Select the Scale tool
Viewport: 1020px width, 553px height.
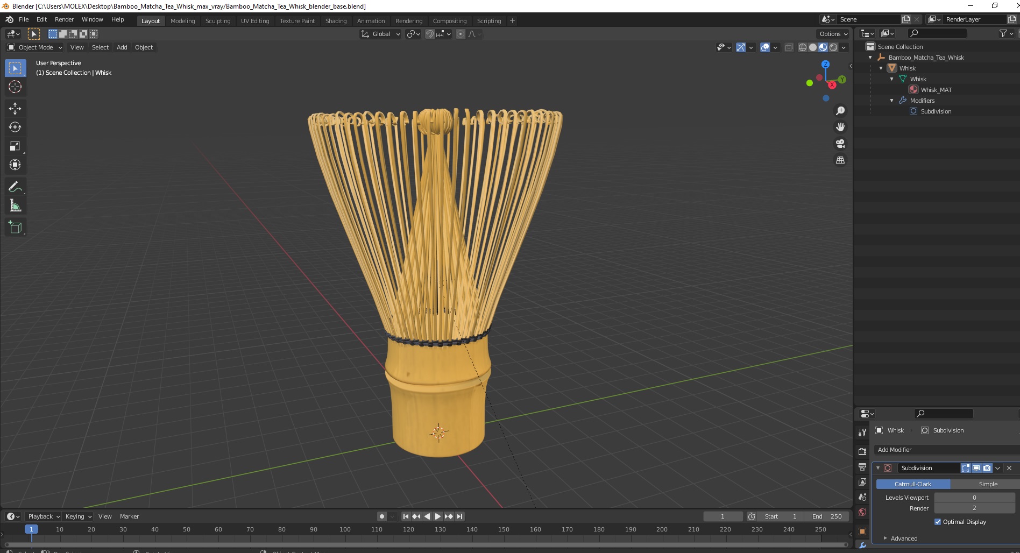[15, 146]
